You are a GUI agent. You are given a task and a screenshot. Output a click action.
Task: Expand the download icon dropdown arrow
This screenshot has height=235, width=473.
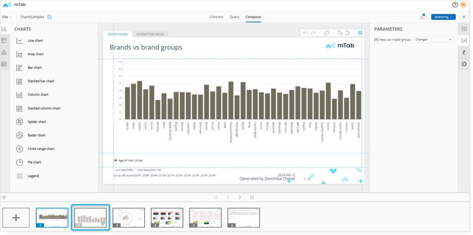[x=426, y=17]
